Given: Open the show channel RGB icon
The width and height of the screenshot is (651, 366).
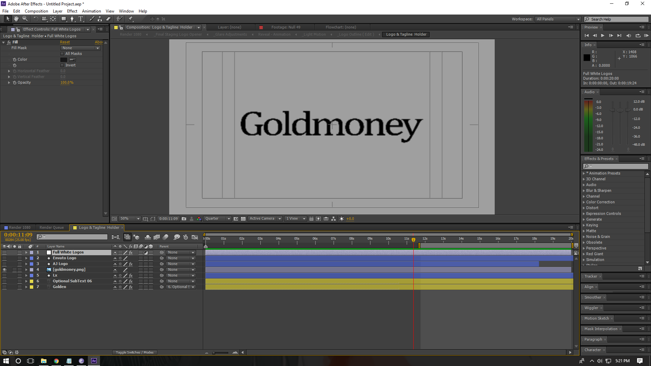Looking at the screenshot, I should coord(199,219).
